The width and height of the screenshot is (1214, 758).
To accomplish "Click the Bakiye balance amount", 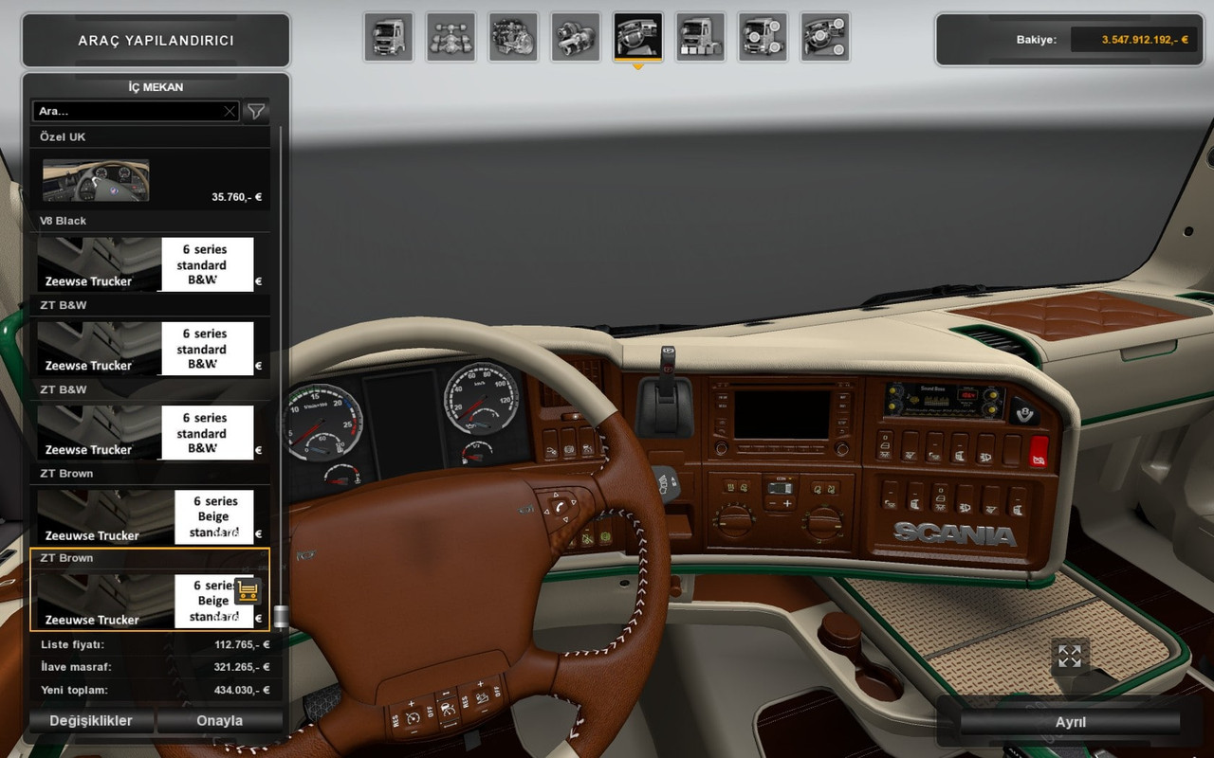I will coord(1144,40).
